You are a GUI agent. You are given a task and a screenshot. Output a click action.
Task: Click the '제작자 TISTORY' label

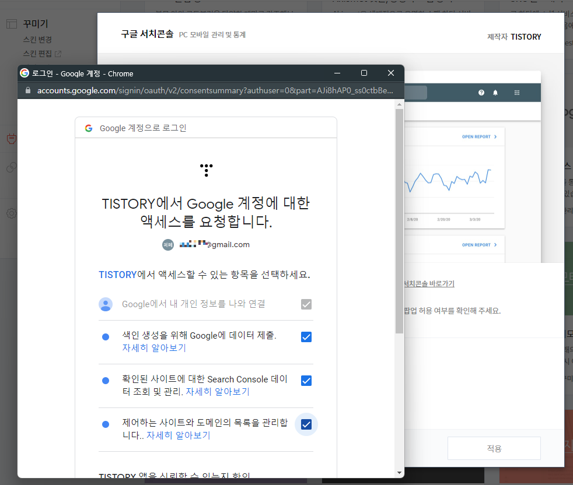tap(514, 37)
